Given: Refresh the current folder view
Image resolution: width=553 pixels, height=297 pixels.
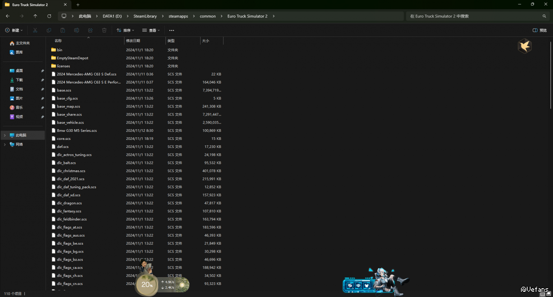Looking at the screenshot, I should tap(49, 16).
